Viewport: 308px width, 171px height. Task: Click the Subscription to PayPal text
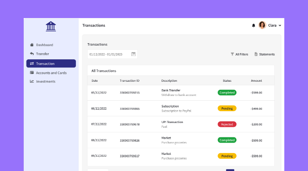coord(176,111)
